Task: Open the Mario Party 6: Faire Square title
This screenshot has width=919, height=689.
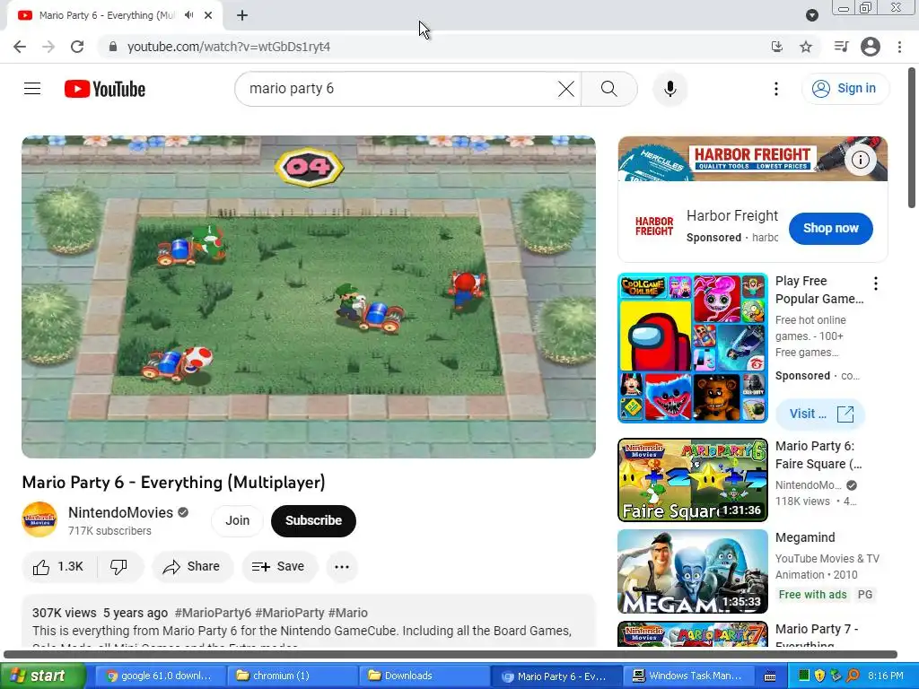Action: coord(818,455)
